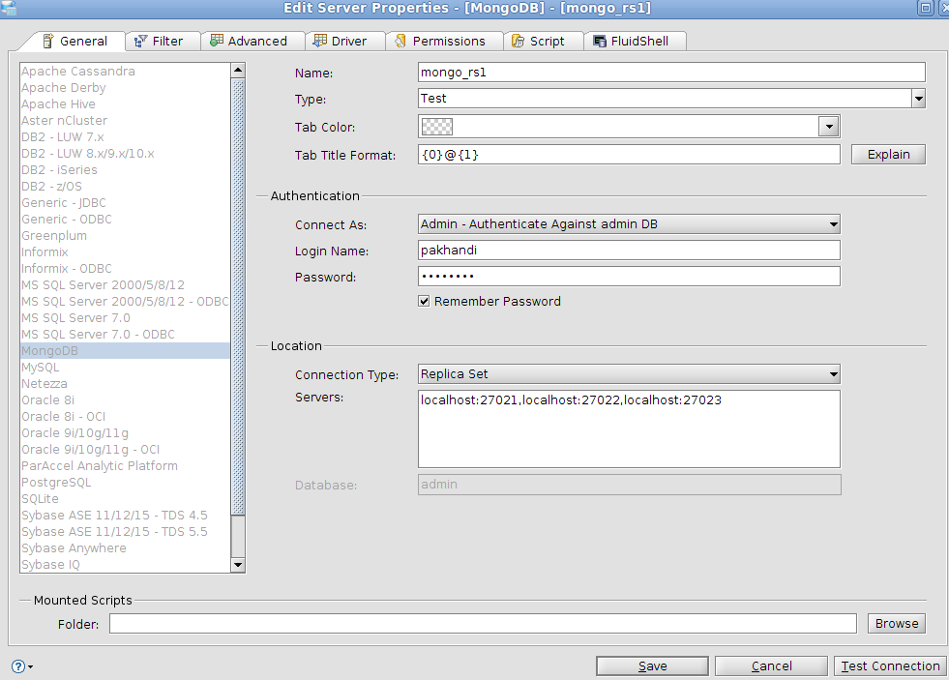
Task: Click the Test Connection button
Action: [x=890, y=666]
